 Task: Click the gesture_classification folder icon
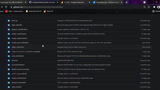(x=9, y=29)
